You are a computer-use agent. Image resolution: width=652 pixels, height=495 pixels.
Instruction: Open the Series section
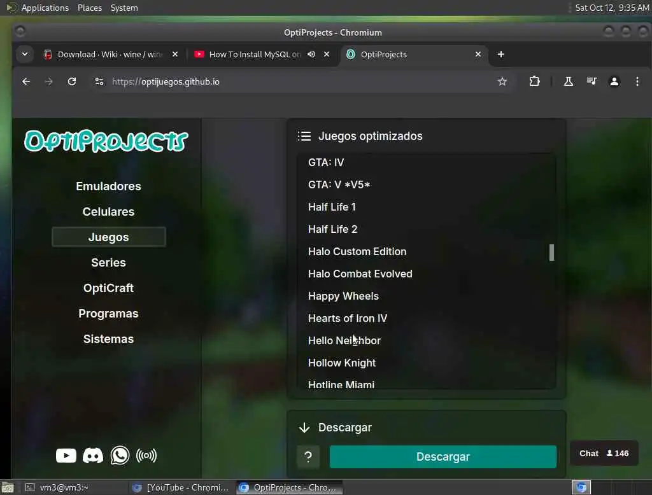pyautogui.click(x=108, y=263)
